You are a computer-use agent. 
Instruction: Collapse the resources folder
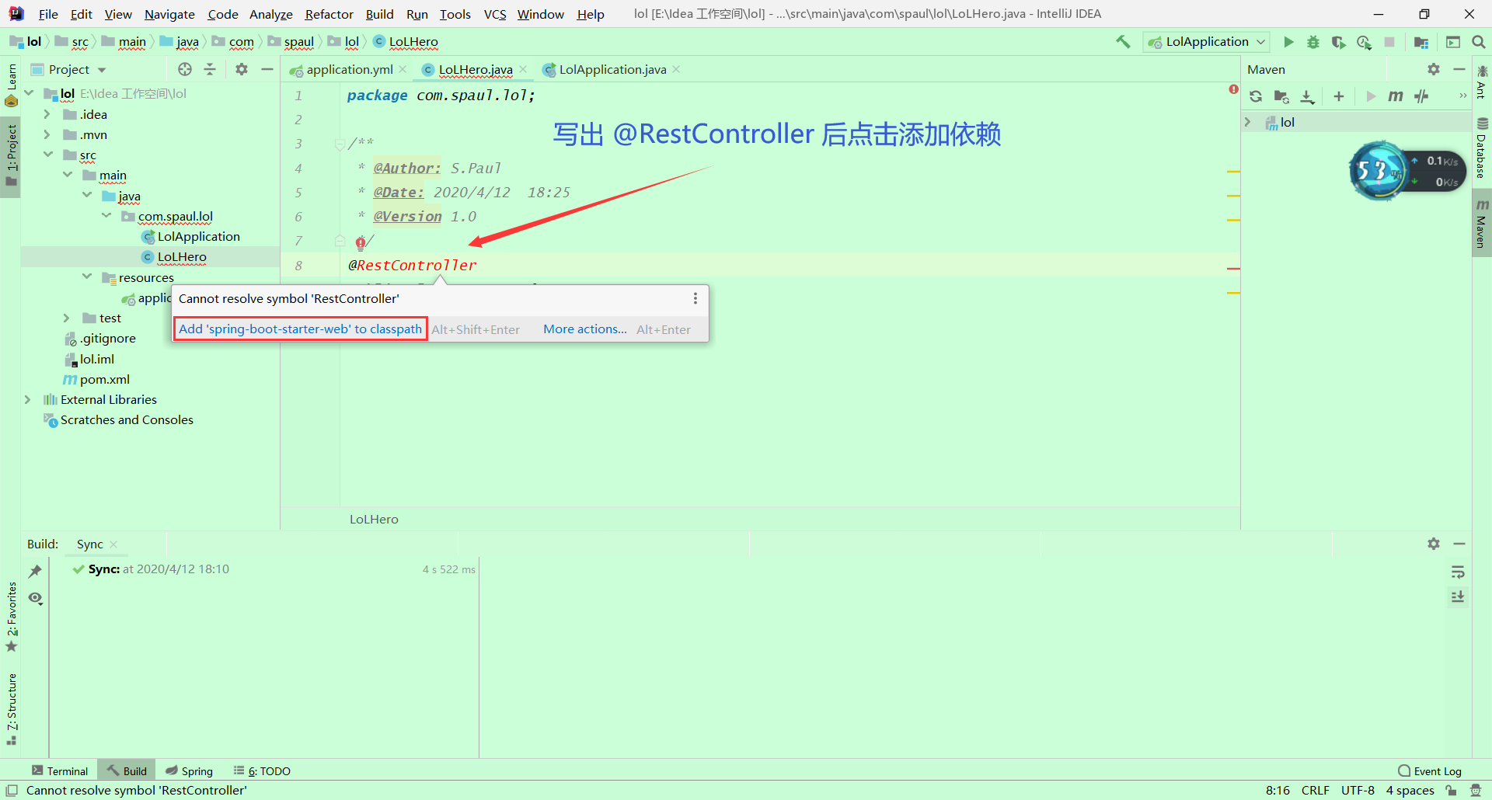tap(87, 277)
